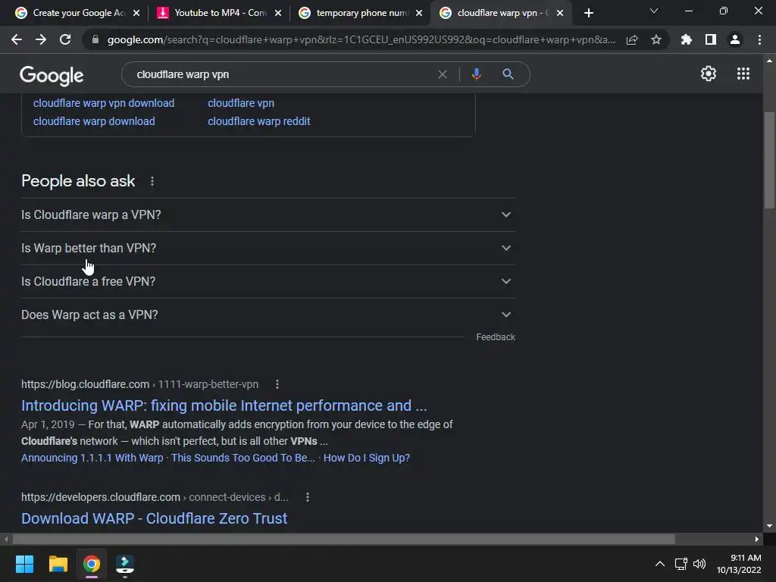This screenshot has width=776, height=582.
Task: Open the installer app on the taskbar
Action: [125, 564]
